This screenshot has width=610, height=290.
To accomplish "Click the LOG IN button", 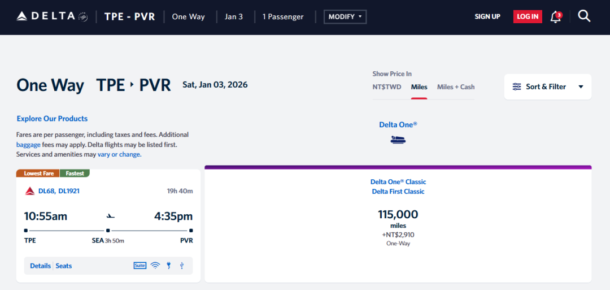I will coord(528,17).
